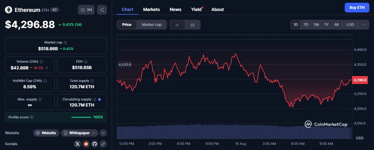The image size is (374, 150).
Task: Switch to candlestick chart icon
Action: pos(193,25)
